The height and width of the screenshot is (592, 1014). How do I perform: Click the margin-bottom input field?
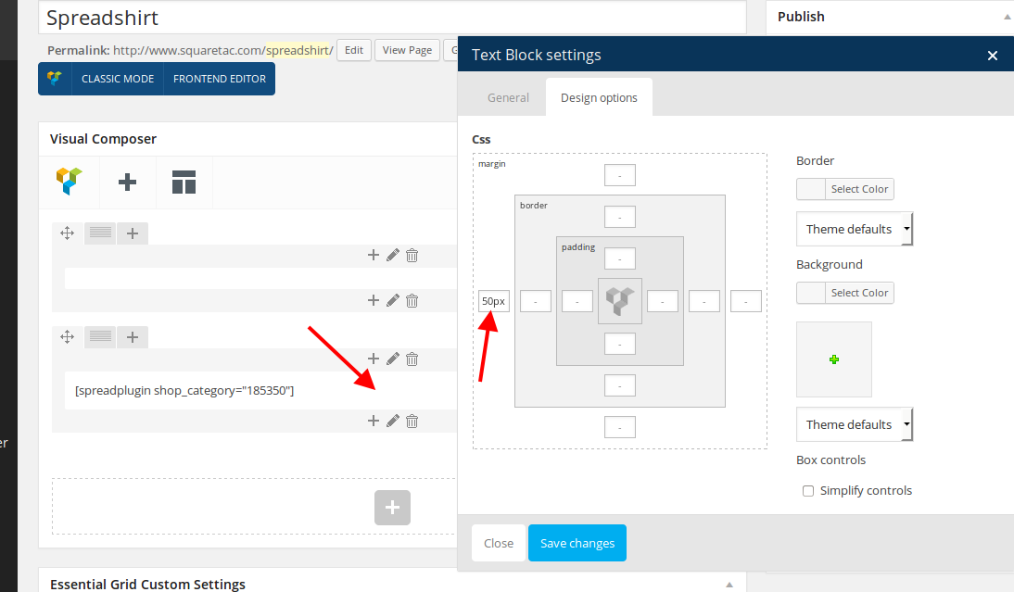620,427
